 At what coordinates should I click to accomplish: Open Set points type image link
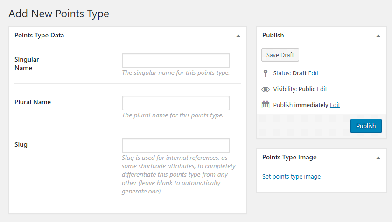click(x=291, y=177)
